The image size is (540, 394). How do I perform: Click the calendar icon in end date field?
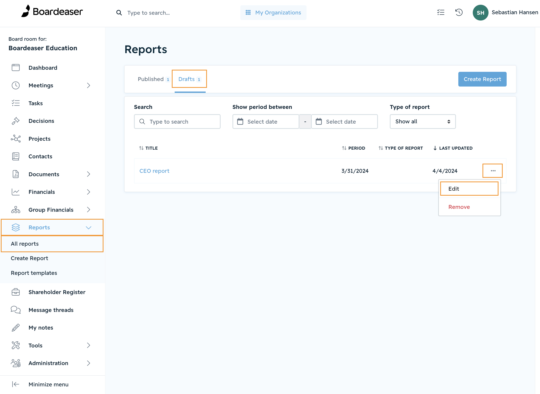click(x=319, y=122)
